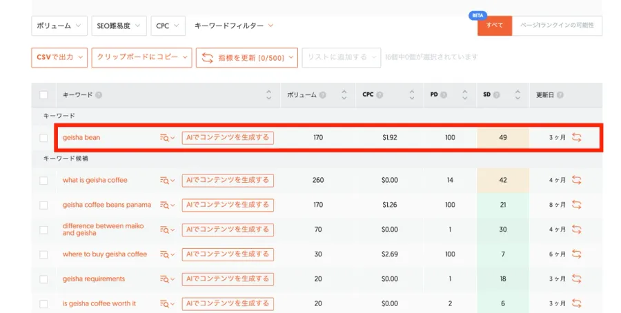Refresh icon for geisha coffee beans panama row
Image resolution: width=621 pixels, height=313 pixels.
point(577,205)
